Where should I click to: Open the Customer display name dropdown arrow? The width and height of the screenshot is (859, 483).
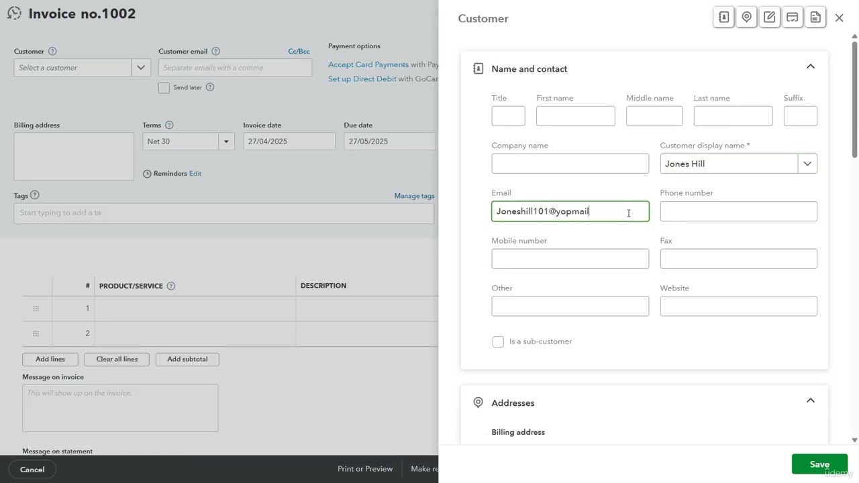pyautogui.click(x=807, y=164)
